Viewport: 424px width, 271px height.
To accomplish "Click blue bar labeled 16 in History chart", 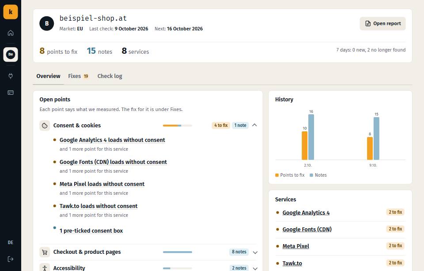I will (311, 137).
